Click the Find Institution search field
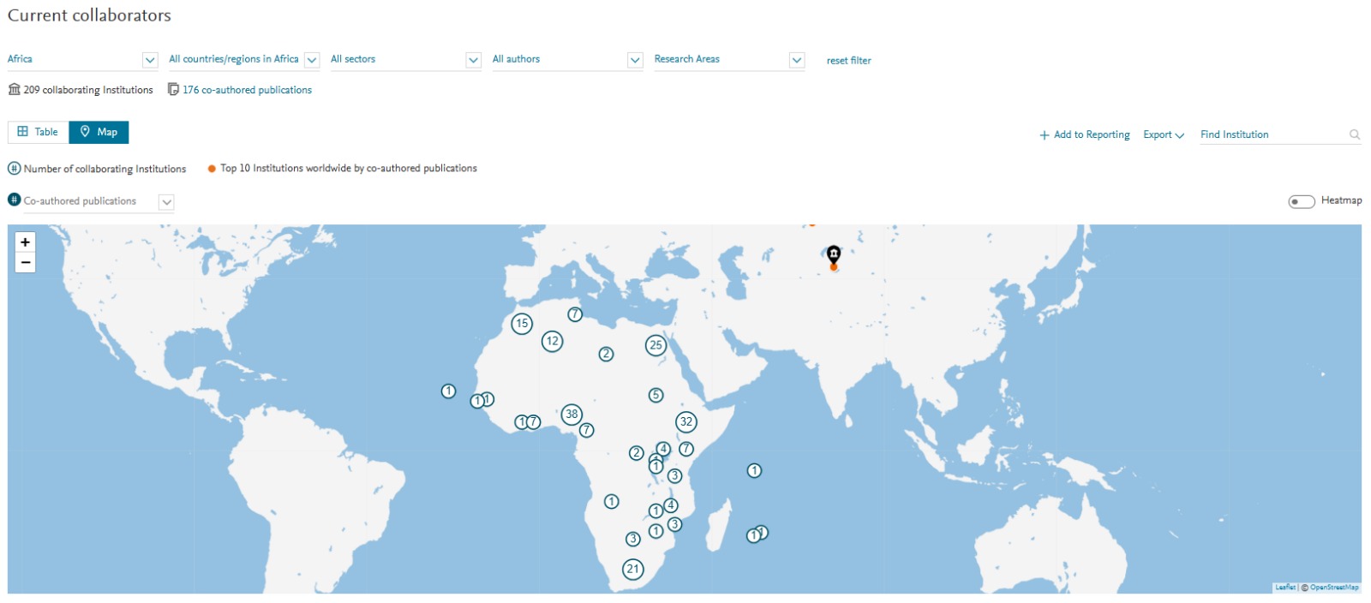 coord(1273,134)
